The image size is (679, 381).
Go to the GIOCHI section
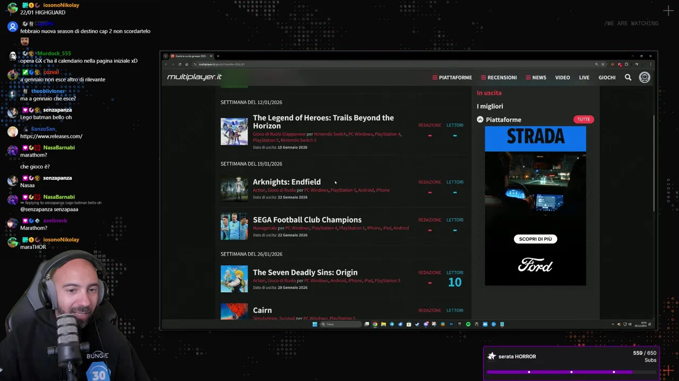[607, 77]
